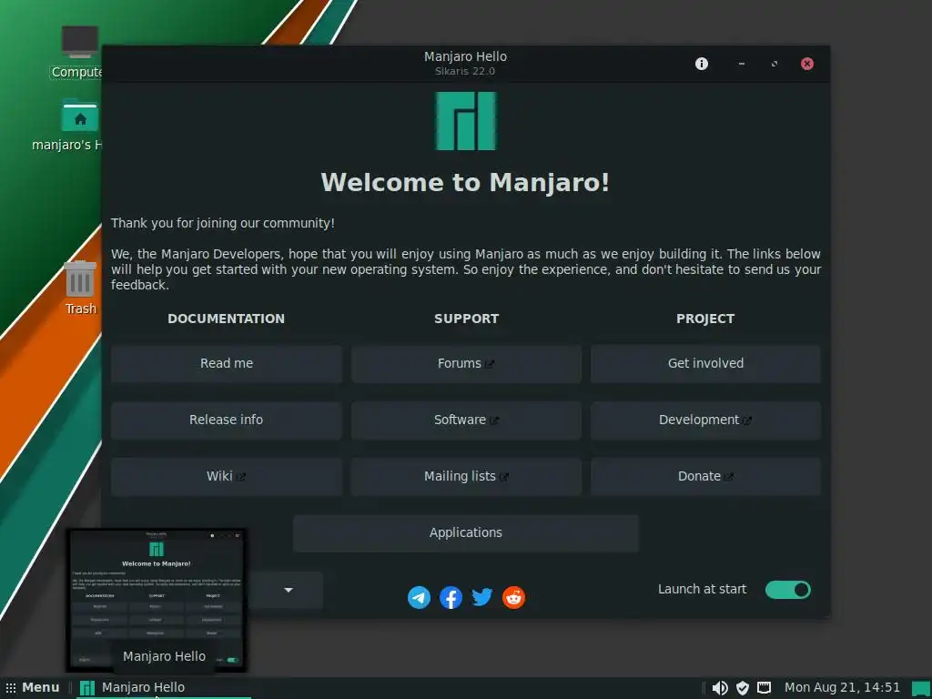Click the Launch at start label
The image size is (932, 699).
(x=702, y=589)
